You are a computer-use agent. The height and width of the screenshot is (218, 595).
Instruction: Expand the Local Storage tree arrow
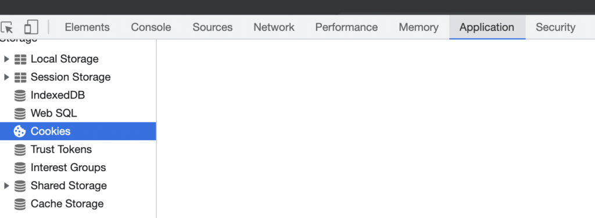pyautogui.click(x=6, y=59)
